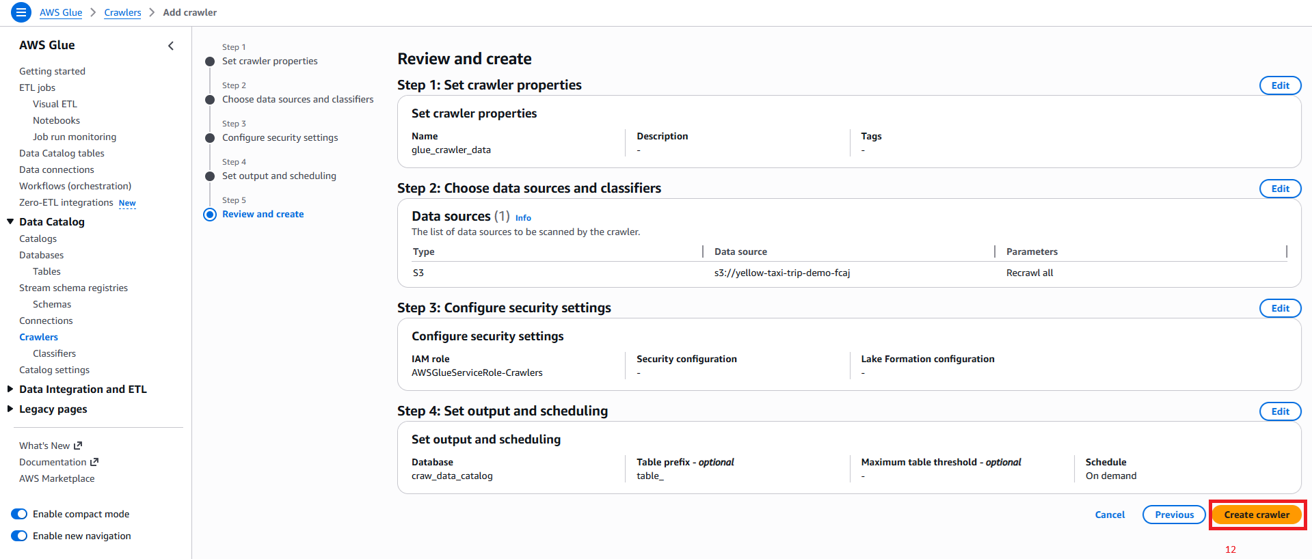The height and width of the screenshot is (559, 1312).
Task: Edit Step 3 security settings
Action: [1280, 308]
